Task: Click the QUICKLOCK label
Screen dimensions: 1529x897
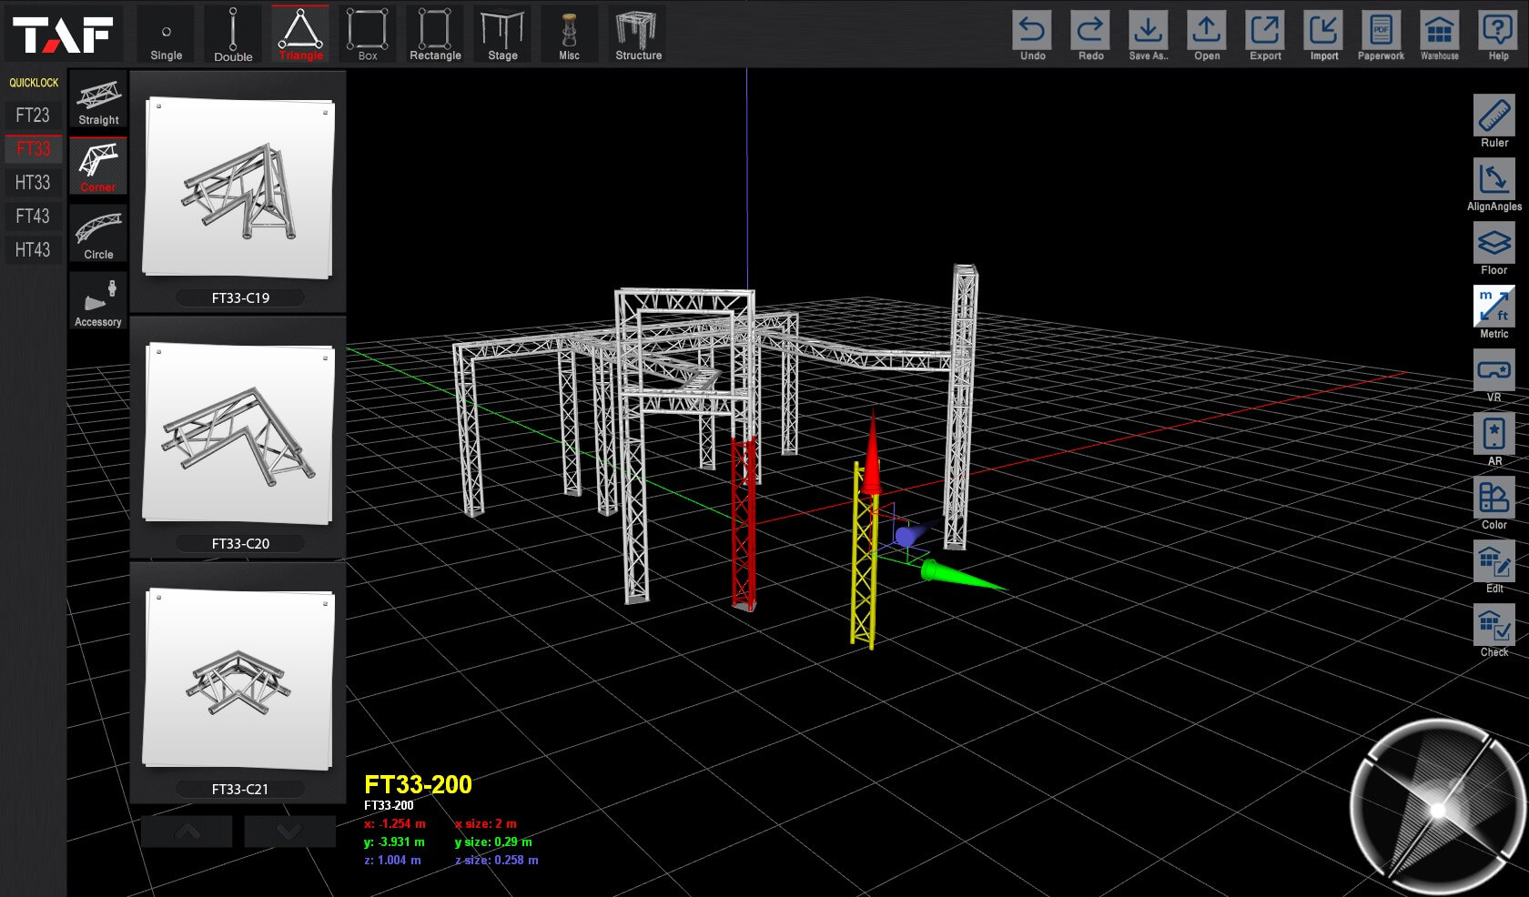Action: click(x=34, y=83)
